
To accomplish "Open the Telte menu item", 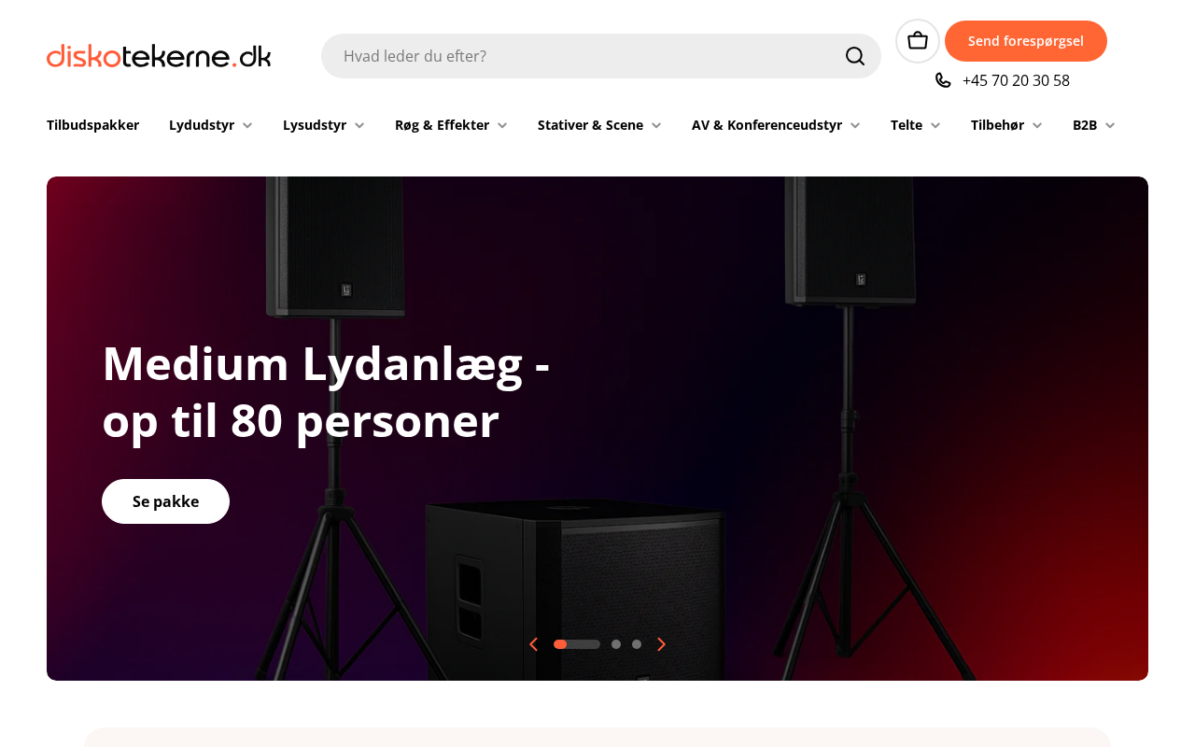I will [916, 125].
